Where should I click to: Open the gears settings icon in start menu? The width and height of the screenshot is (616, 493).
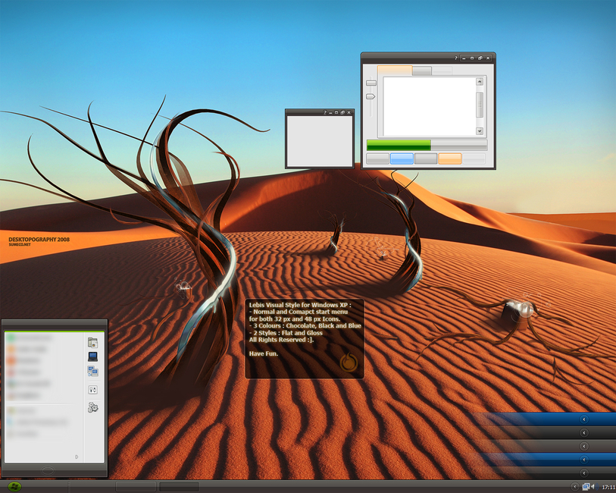[x=92, y=407]
